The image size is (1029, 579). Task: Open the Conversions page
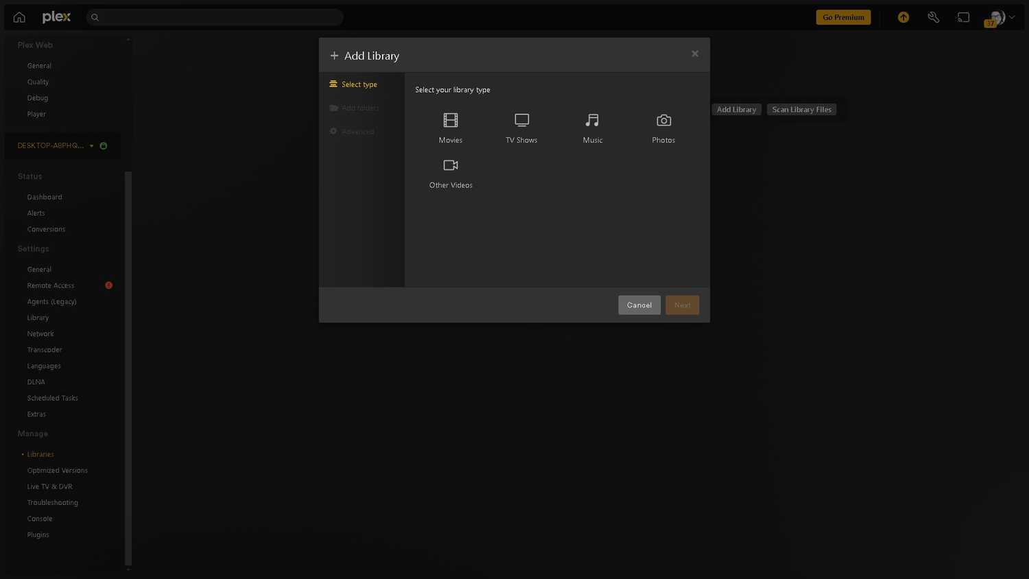[46, 229]
